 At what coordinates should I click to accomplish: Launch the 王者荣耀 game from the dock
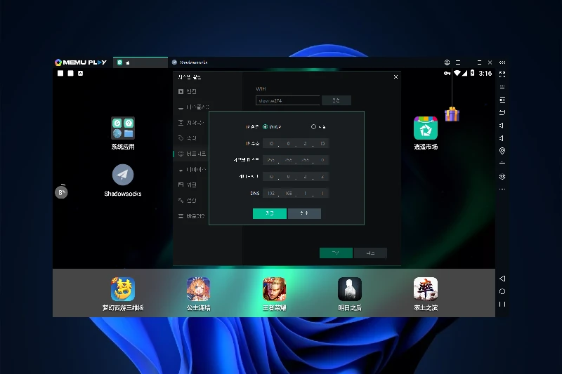pyautogui.click(x=275, y=289)
